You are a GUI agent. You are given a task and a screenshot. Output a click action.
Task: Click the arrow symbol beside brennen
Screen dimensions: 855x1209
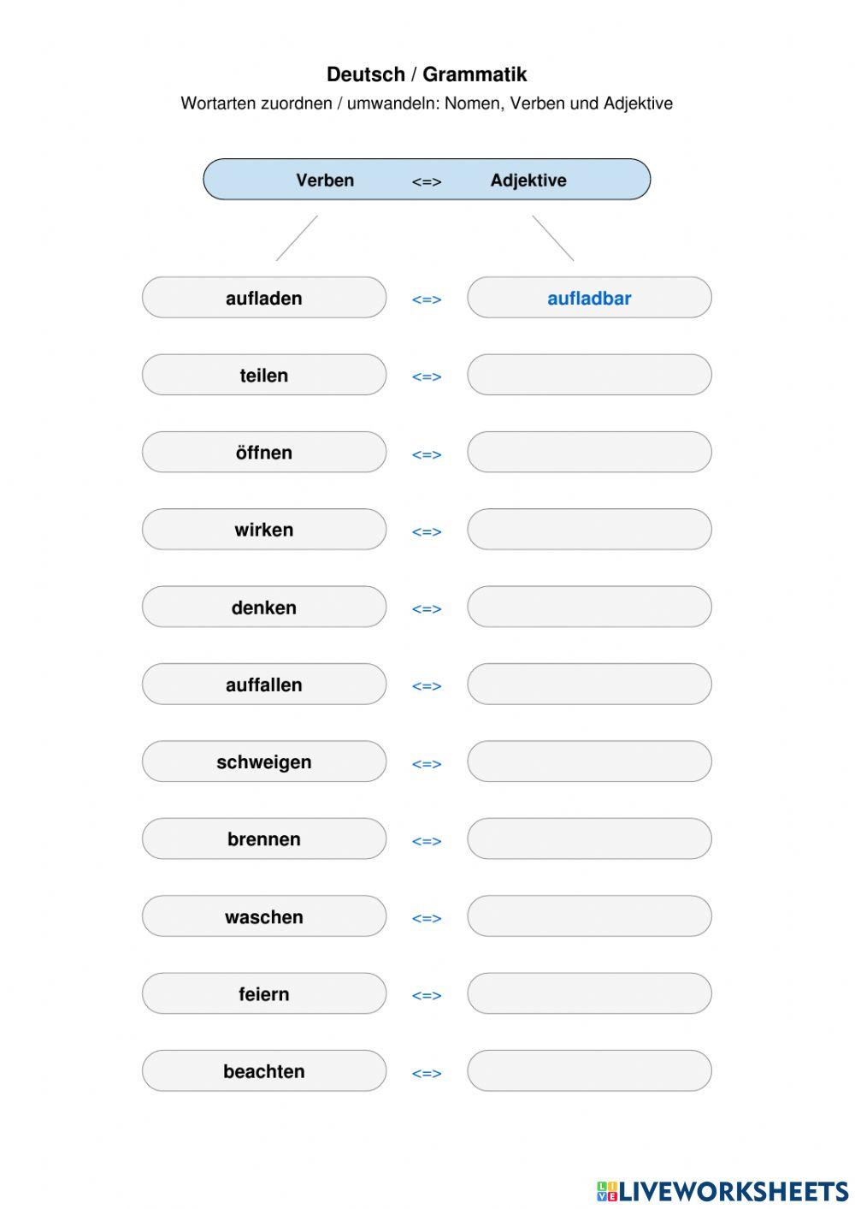(x=427, y=841)
